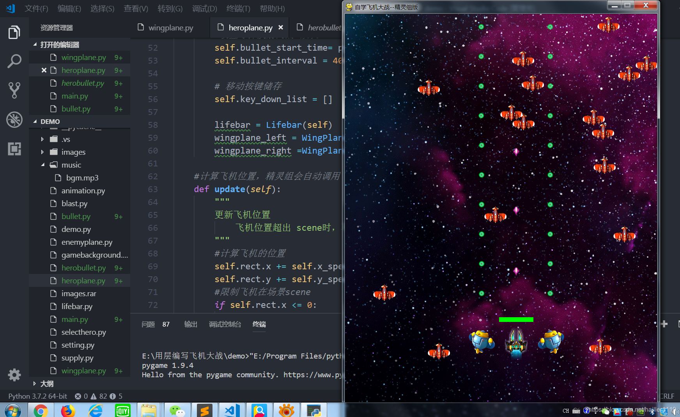Viewport: 680px width, 417px height.
Task: Click the VS Code logo in the title bar
Action: click(x=11, y=8)
